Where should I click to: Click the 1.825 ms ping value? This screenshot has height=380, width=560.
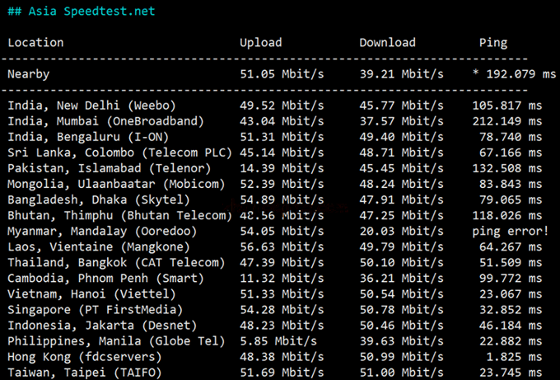click(x=513, y=356)
